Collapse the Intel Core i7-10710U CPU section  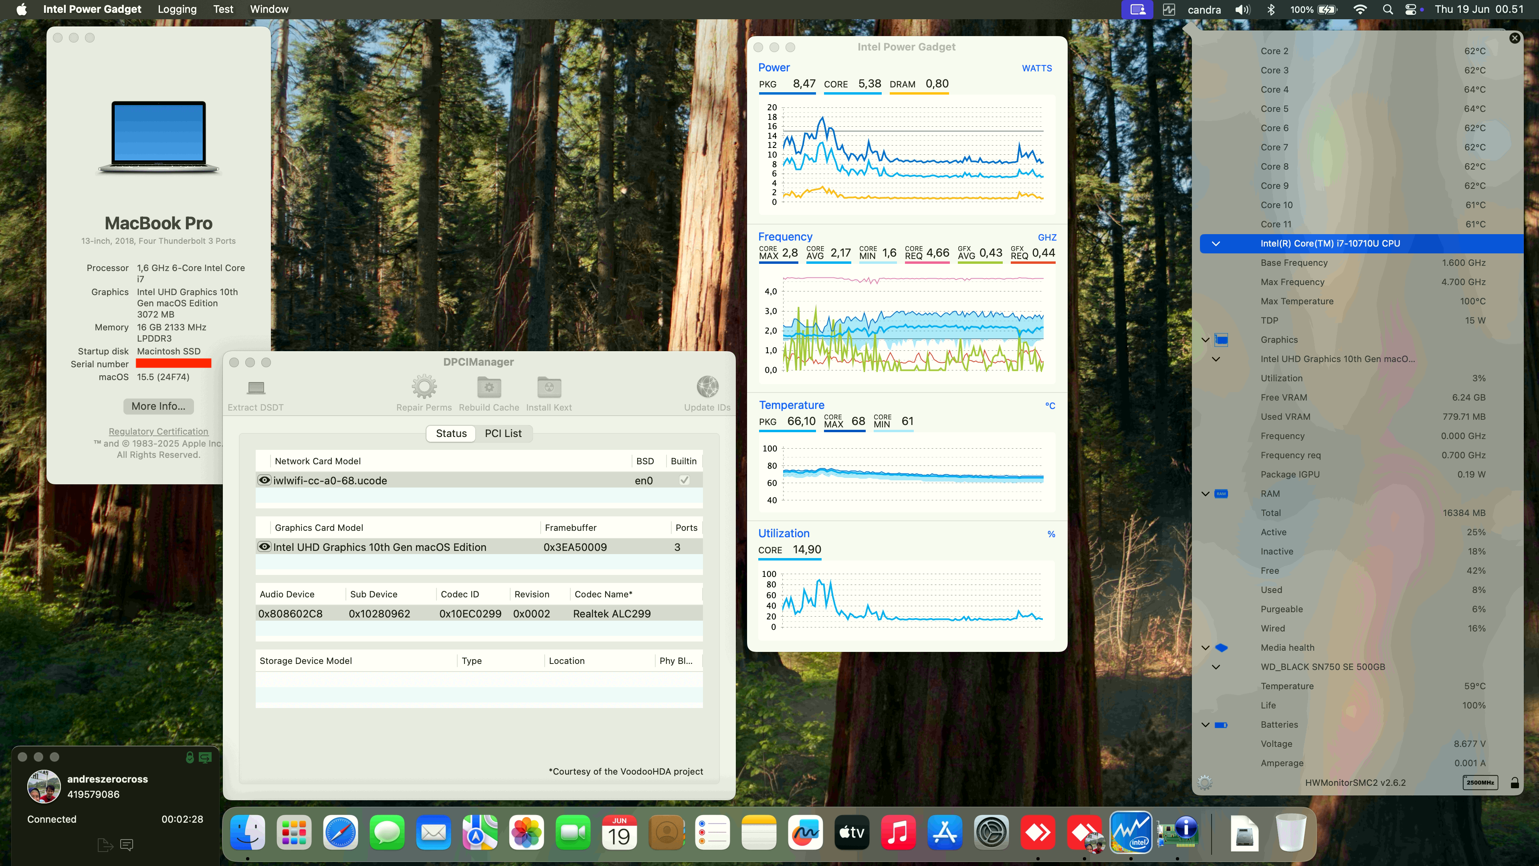coord(1216,243)
